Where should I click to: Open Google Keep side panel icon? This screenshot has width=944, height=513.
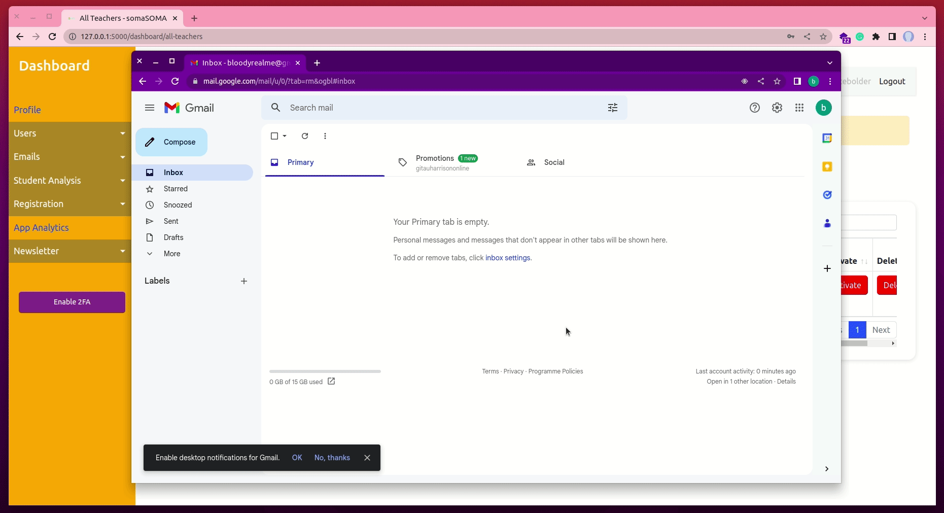click(827, 166)
